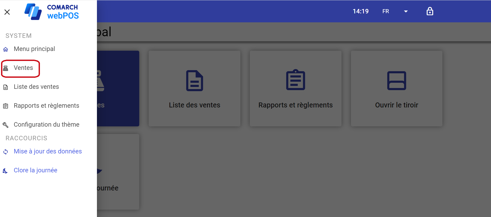Click the cash register icon beside Ventes

6,68
